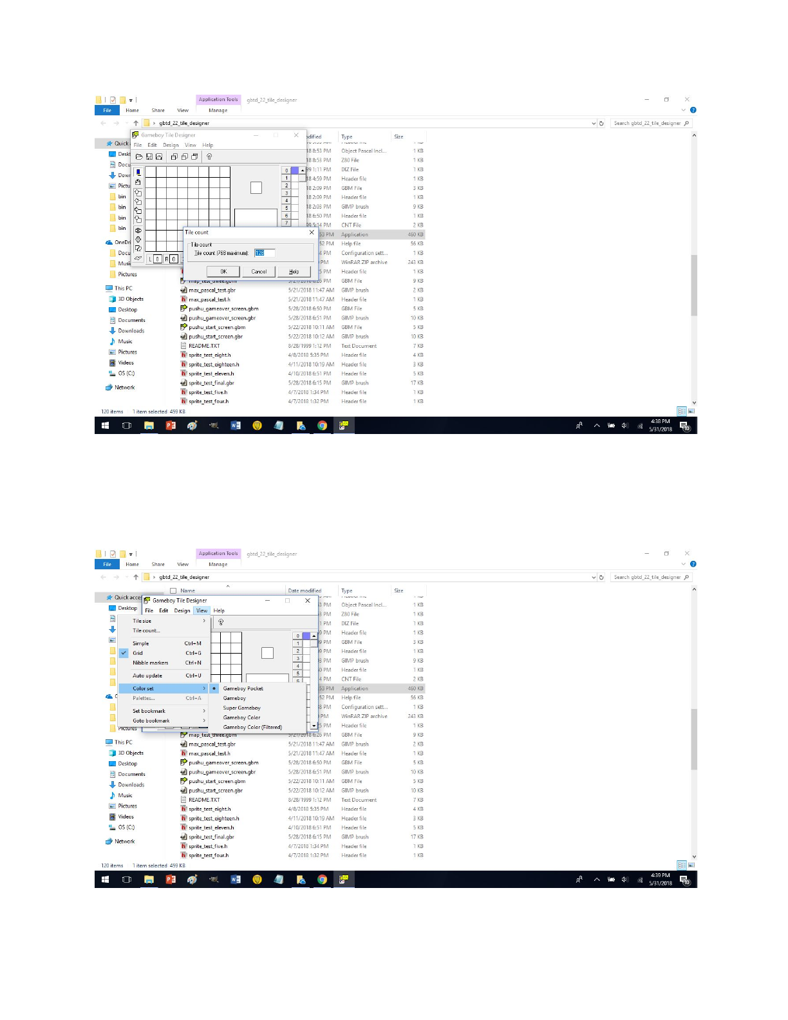The height and width of the screenshot is (1020, 788).
Task: Click Help in the Tile count dialog
Action: (294, 272)
